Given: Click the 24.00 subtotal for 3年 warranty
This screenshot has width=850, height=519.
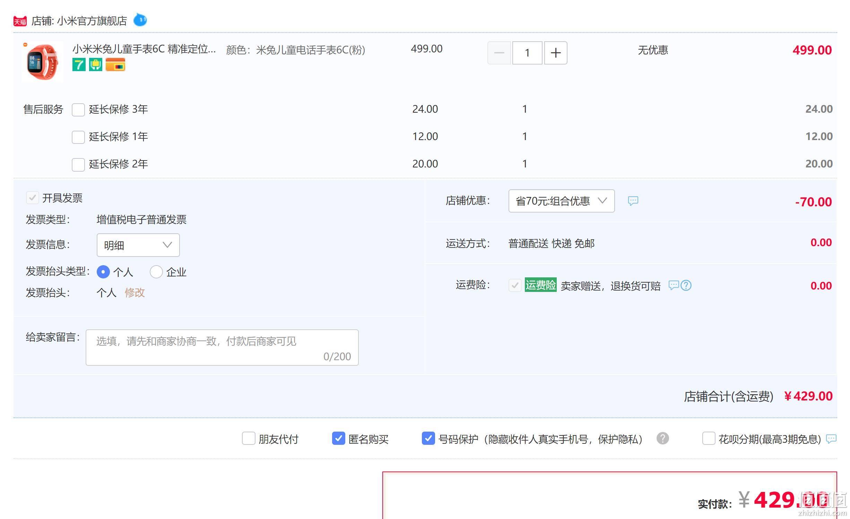Looking at the screenshot, I should pos(819,109).
